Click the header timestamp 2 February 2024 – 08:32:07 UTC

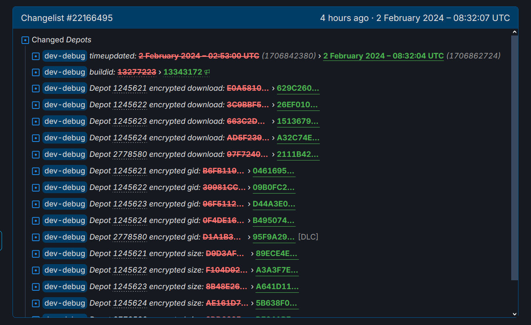tap(443, 18)
